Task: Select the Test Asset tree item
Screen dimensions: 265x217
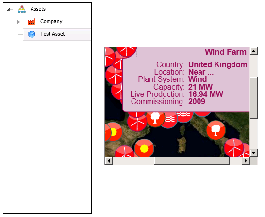Action: coord(57,34)
